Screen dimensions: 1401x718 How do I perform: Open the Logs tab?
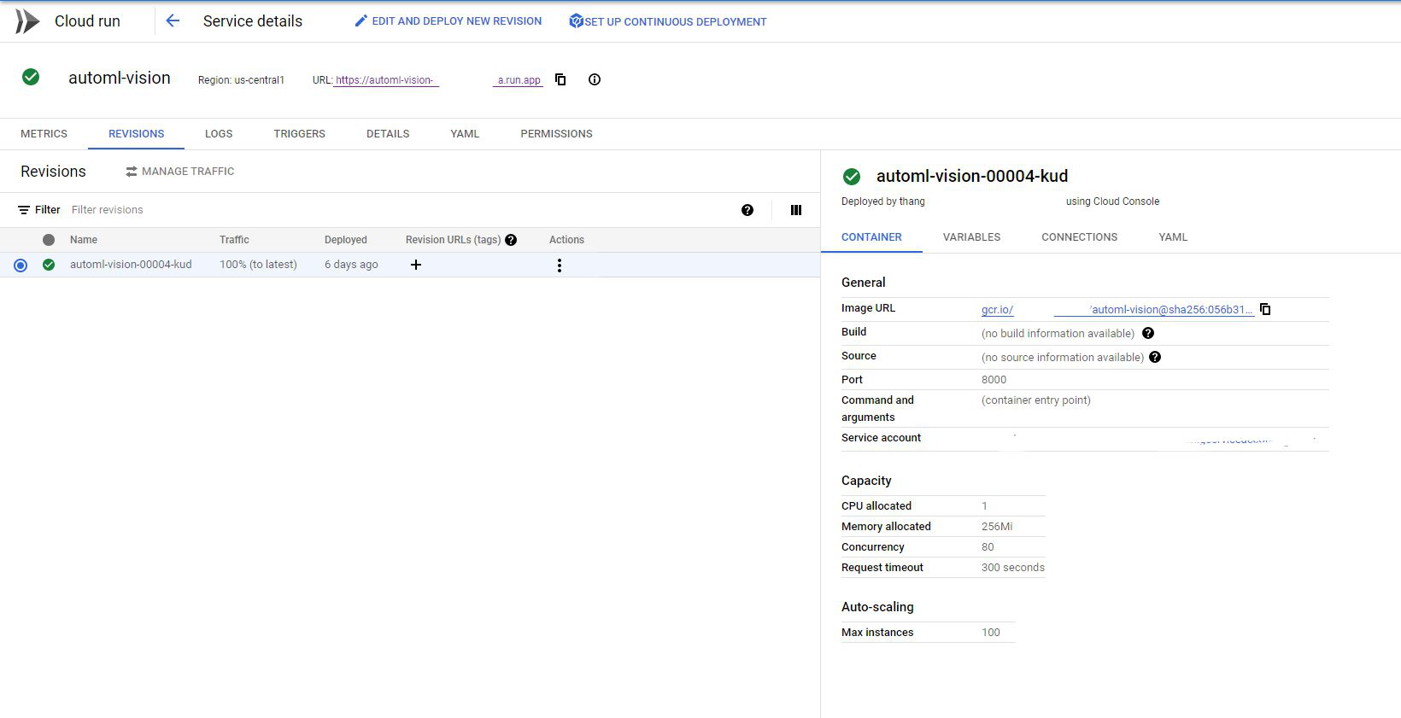tap(219, 134)
